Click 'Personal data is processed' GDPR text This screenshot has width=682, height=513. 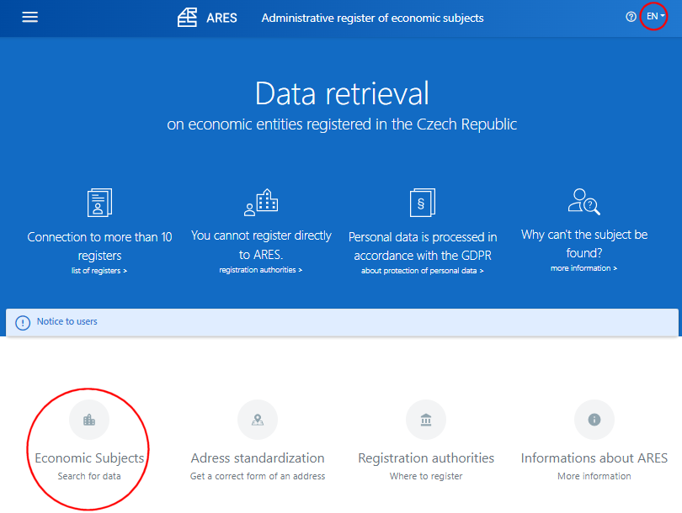tap(423, 246)
